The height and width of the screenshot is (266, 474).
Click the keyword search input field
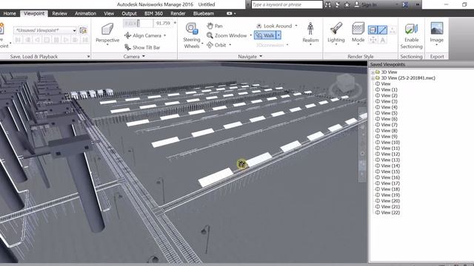coord(287,4)
